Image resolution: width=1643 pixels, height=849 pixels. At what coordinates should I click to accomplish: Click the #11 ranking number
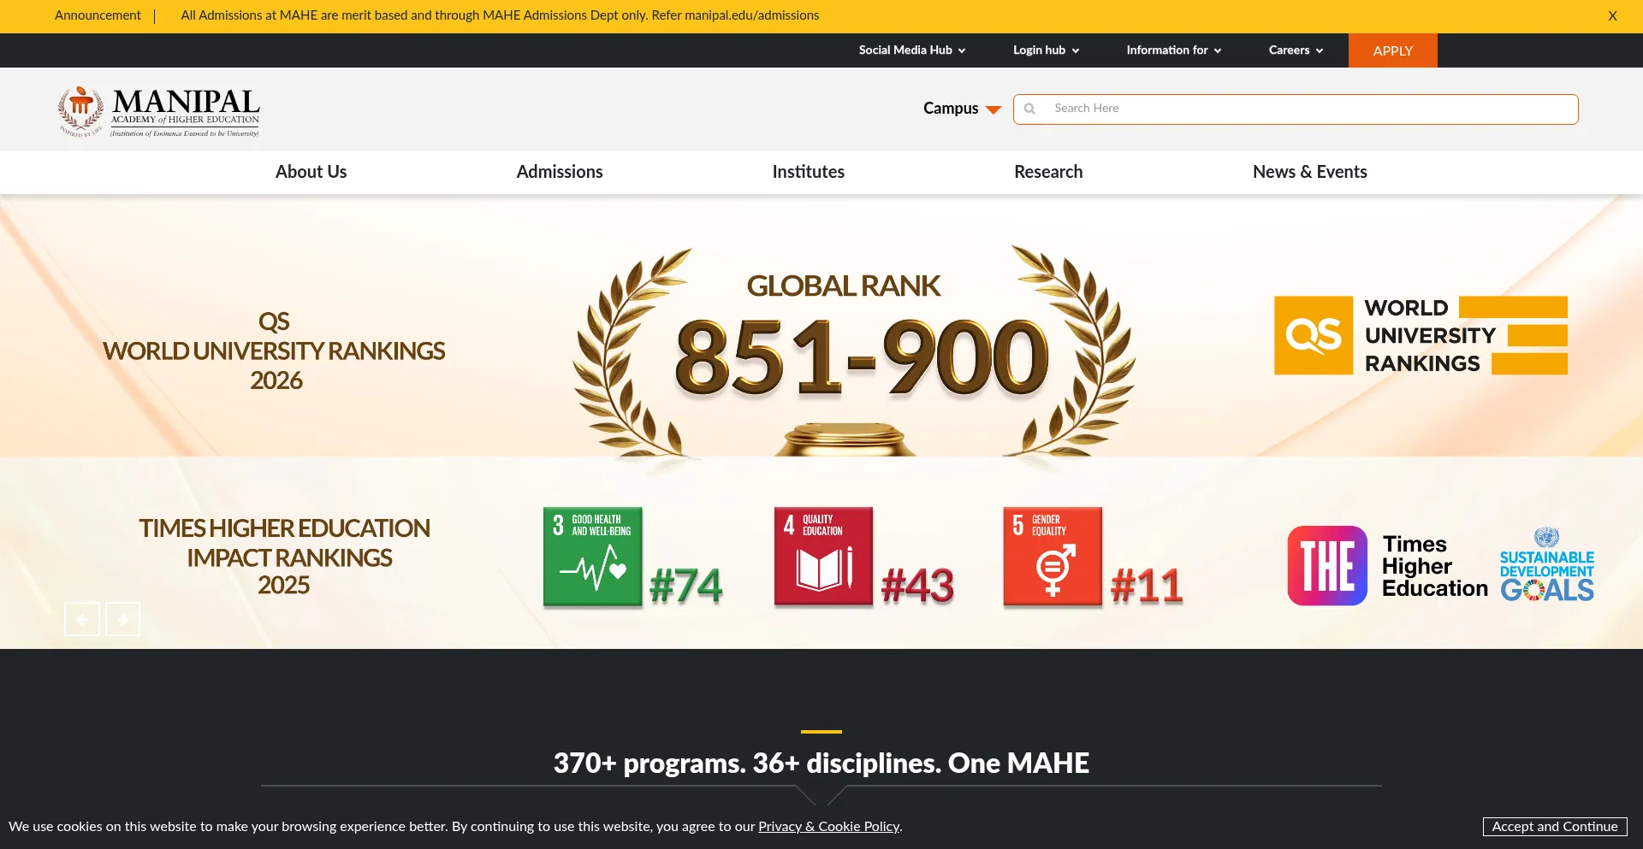point(1147,587)
